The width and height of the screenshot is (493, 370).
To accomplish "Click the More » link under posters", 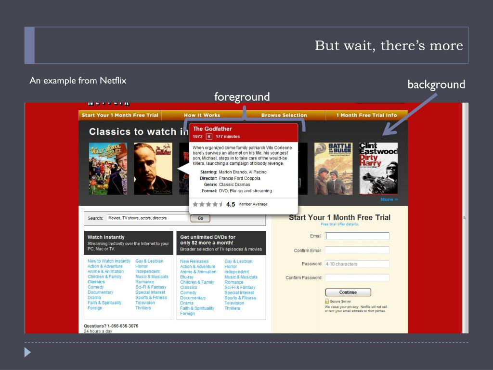I will (389, 199).
